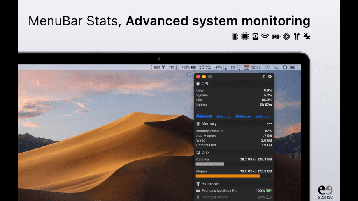Click the iPhone 25% battery indicator

[x=269, y=197]
